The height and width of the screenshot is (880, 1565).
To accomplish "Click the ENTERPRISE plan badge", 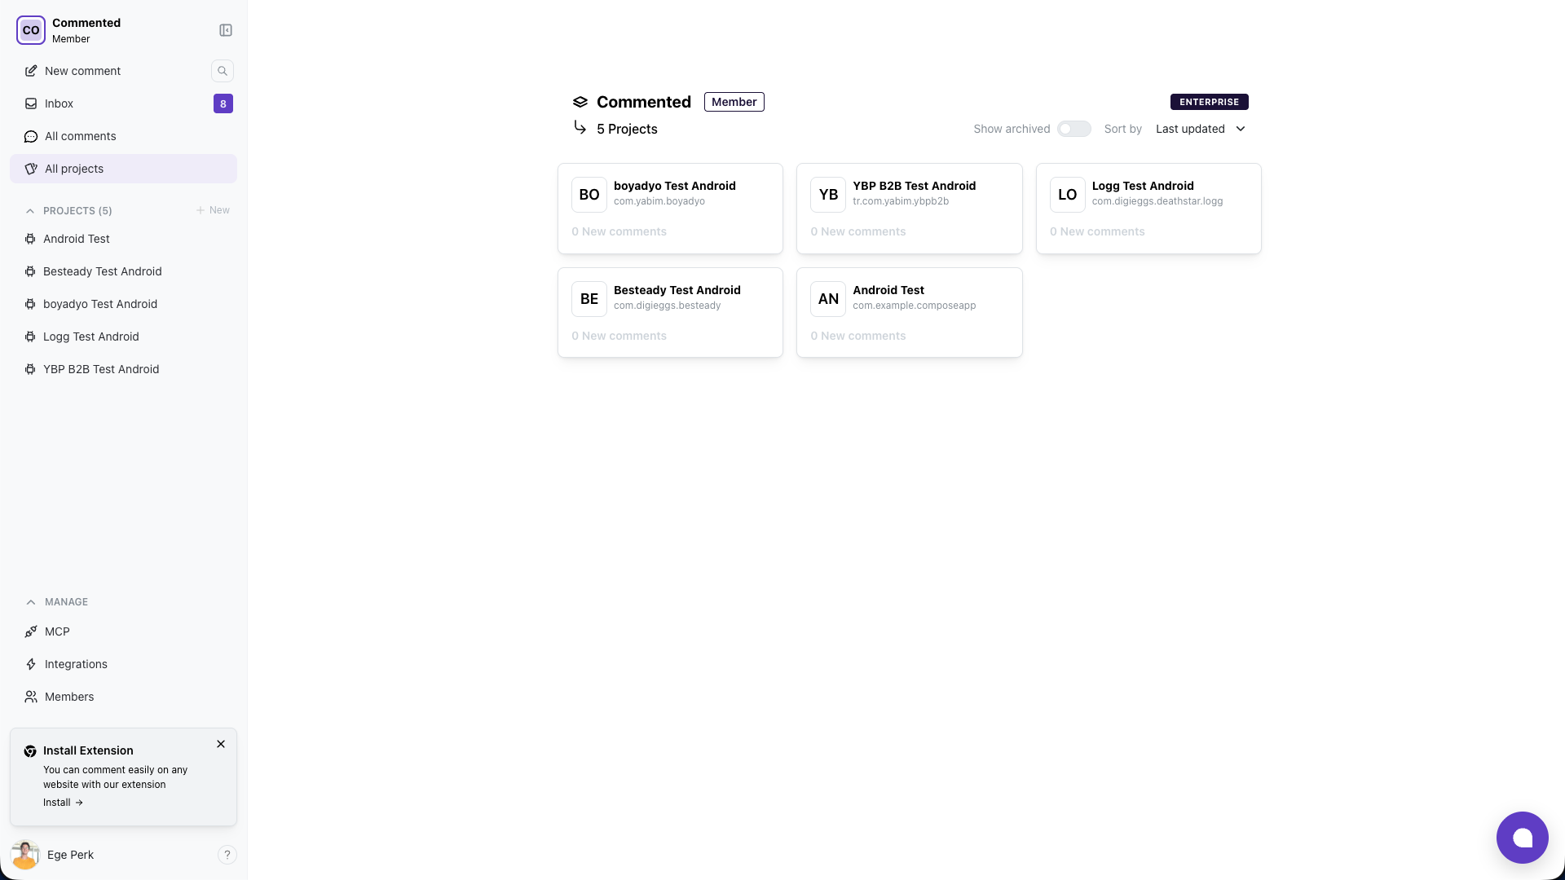I will [1210, 102].
